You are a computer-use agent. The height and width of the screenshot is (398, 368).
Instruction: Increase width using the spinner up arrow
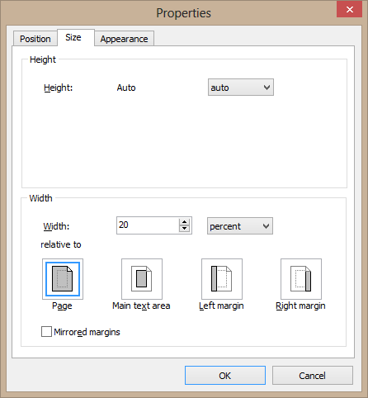pos(184,222)
